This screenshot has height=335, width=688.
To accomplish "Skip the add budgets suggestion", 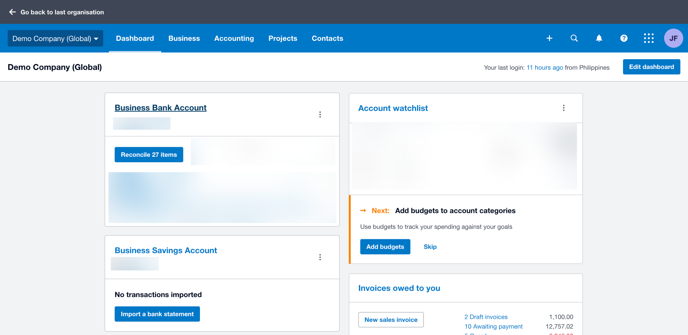I will click(x=430, y=247).
